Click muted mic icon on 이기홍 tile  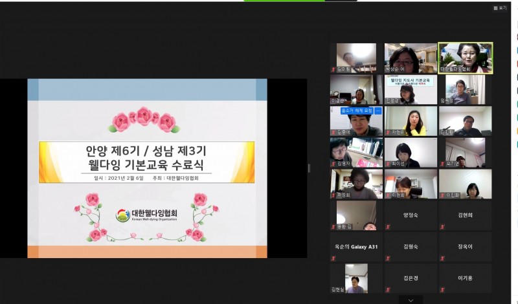point(442,289)
